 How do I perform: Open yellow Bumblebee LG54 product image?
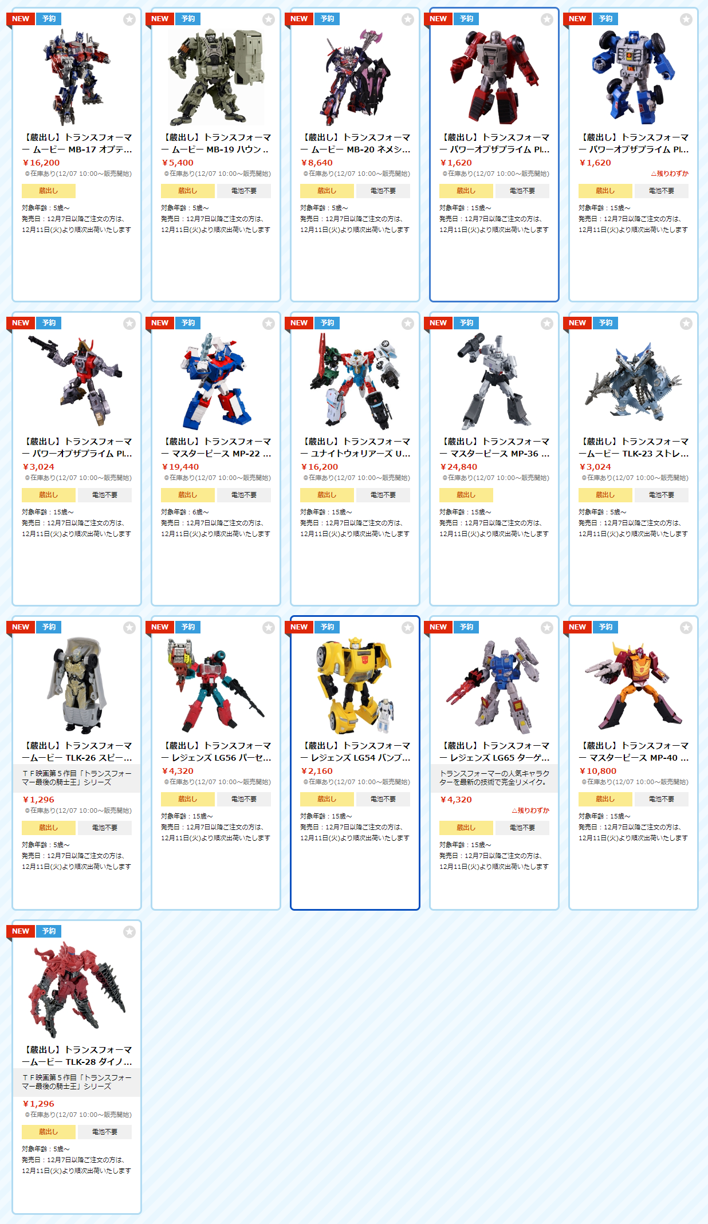click(x=355, y=686)
